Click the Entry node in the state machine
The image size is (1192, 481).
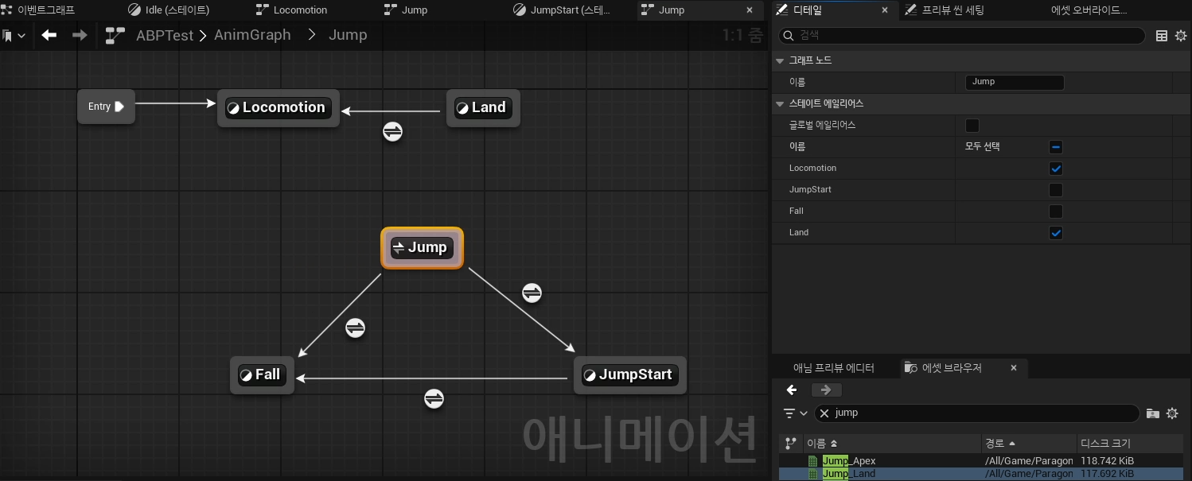click(106, 107)
